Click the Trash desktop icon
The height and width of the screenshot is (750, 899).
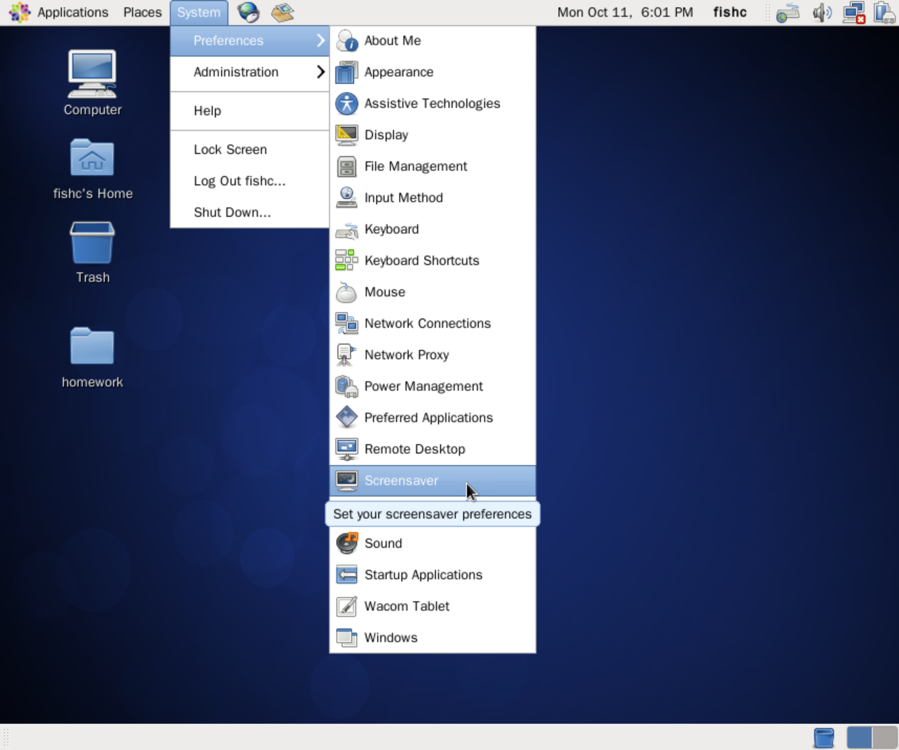coord(92,242)
